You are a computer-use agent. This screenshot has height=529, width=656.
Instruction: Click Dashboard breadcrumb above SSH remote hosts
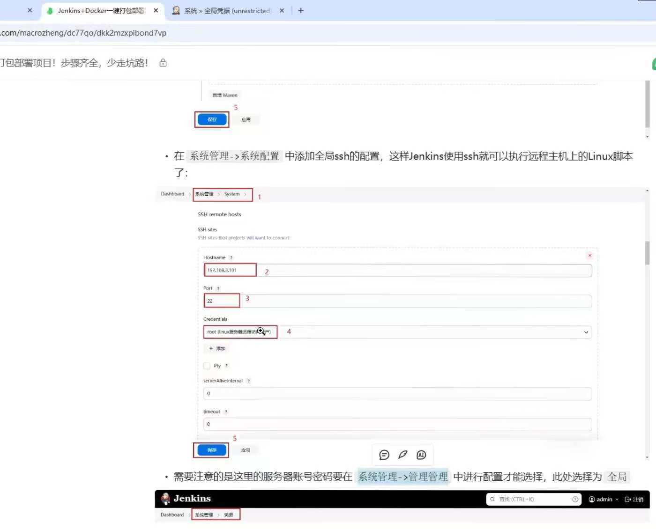(172, 194)
